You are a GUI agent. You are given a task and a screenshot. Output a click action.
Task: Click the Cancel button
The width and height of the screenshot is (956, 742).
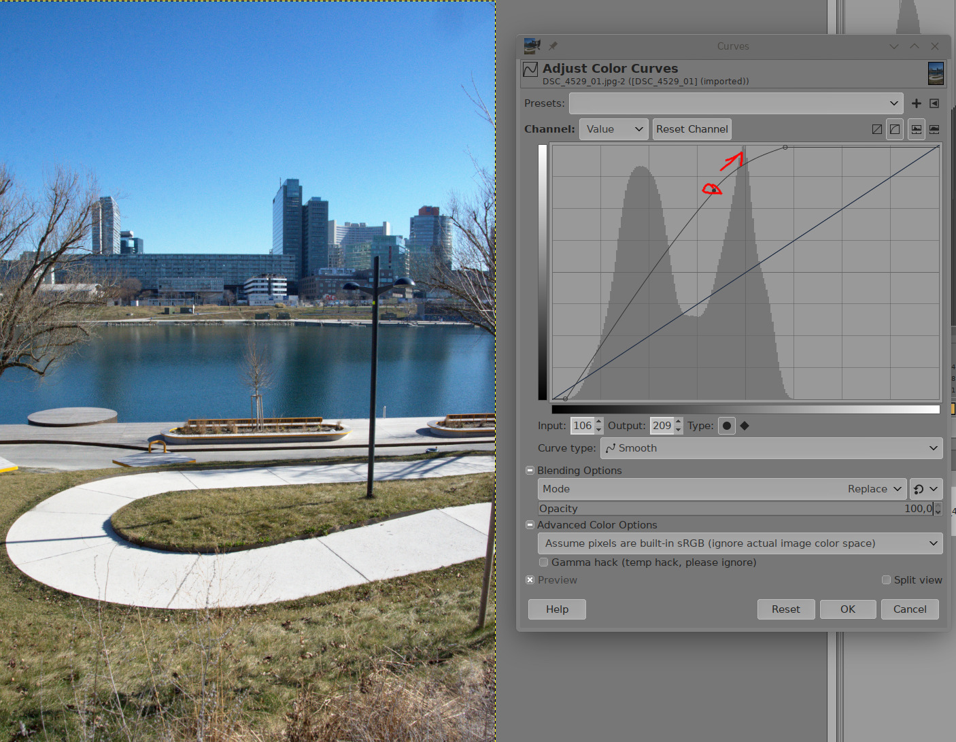910,609
